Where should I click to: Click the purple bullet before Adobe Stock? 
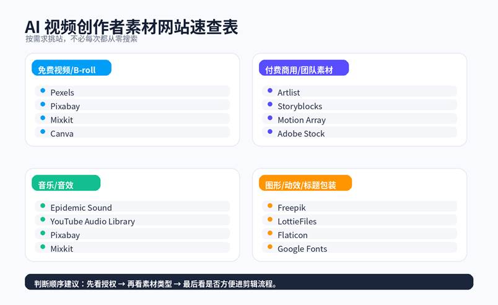[x=270, y=132]
